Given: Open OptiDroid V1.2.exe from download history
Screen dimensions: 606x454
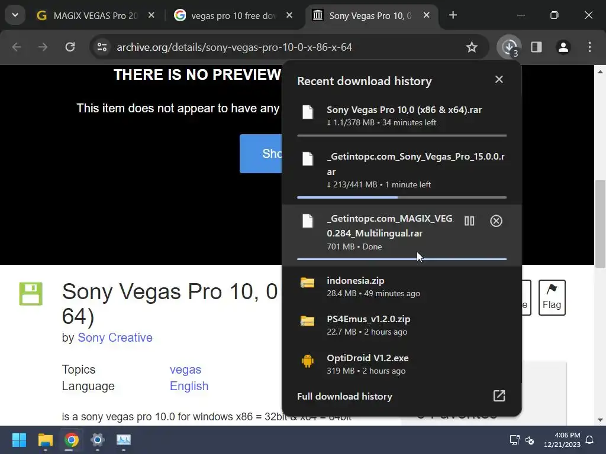Looking at the screenshot, I should pos(402,364).
